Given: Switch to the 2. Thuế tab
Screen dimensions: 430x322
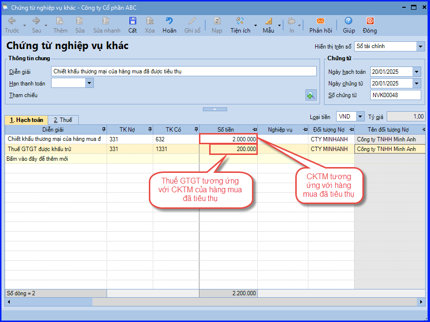Looking at the screenshot, I should [x=63, y=120].
